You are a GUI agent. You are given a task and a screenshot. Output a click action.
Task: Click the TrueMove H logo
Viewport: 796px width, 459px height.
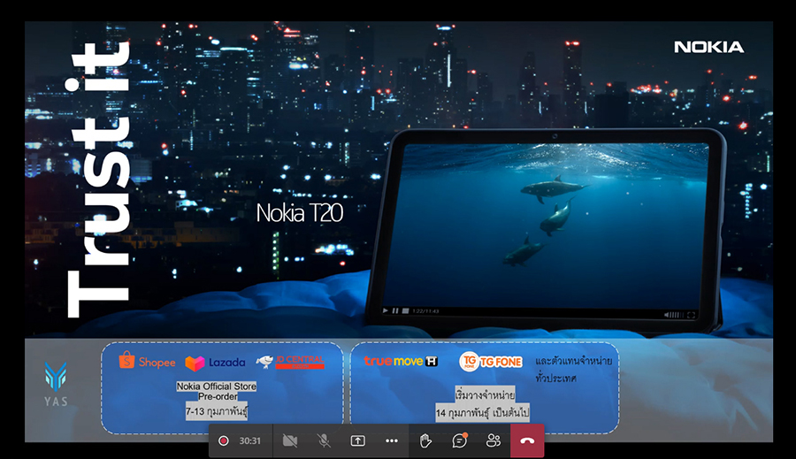click(x=401, y=361)
